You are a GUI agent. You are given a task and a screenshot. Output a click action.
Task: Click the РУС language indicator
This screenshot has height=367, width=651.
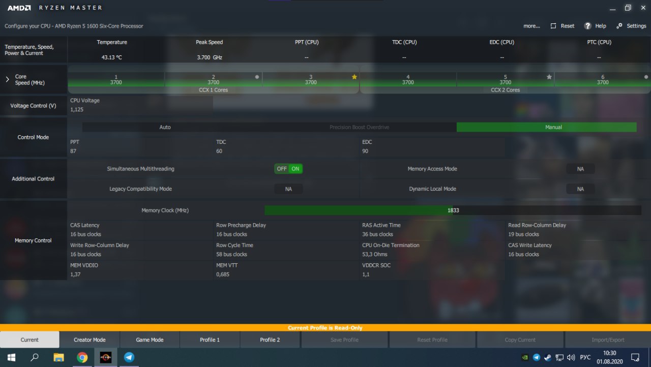(585, 357)
